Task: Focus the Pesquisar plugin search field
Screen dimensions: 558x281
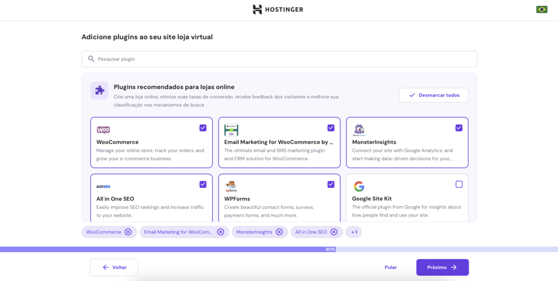Action: [279, 59]
